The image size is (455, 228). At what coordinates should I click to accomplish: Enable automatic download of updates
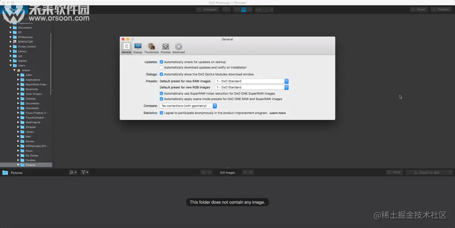click(x=162, y=67)
